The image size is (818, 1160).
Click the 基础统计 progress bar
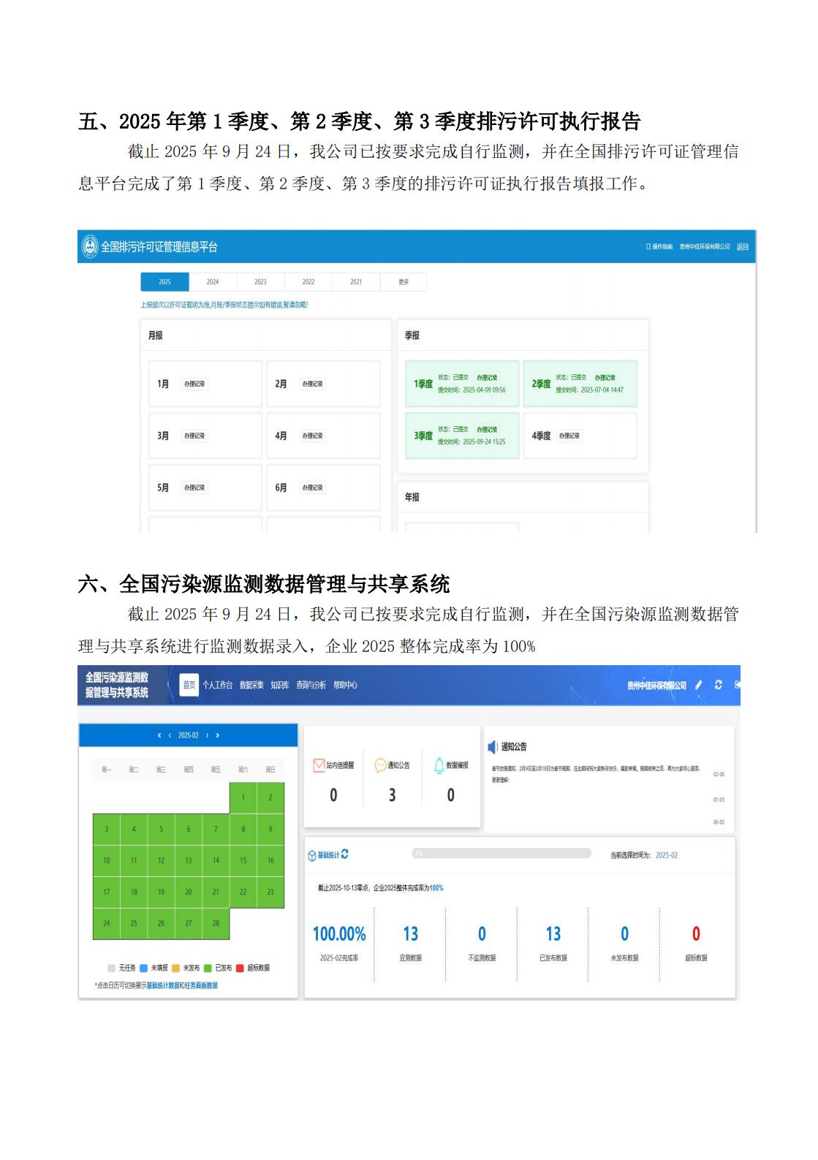[x=501, y=853]
